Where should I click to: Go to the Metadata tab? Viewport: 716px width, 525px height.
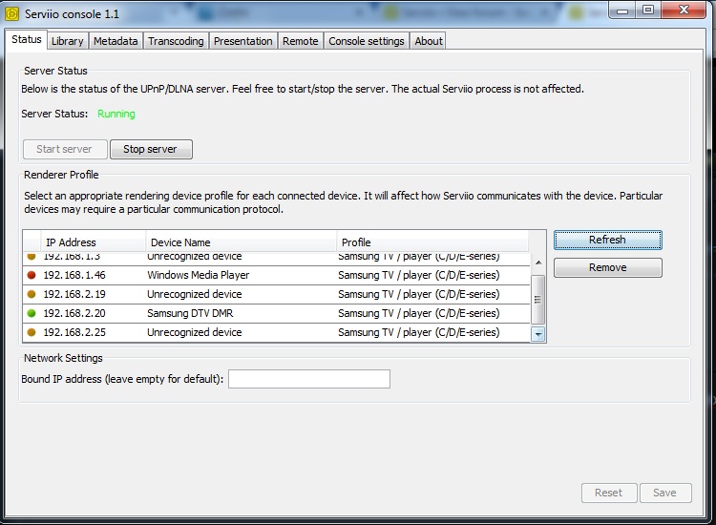point(116,41)
